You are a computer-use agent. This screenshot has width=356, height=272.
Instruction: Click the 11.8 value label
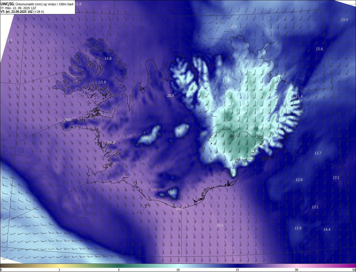(x=233, y=26)
